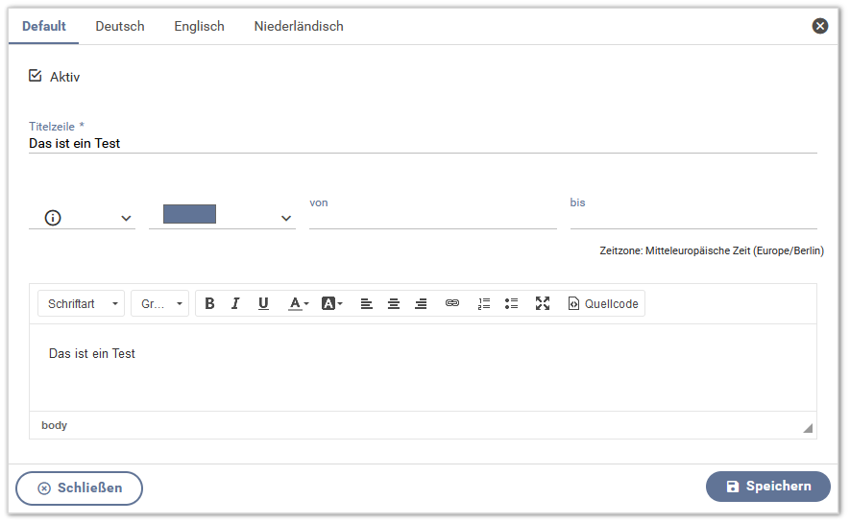The width and height of the screenshot is (850, 523).
Task: Align text to the right
Action: pos(421,303)
